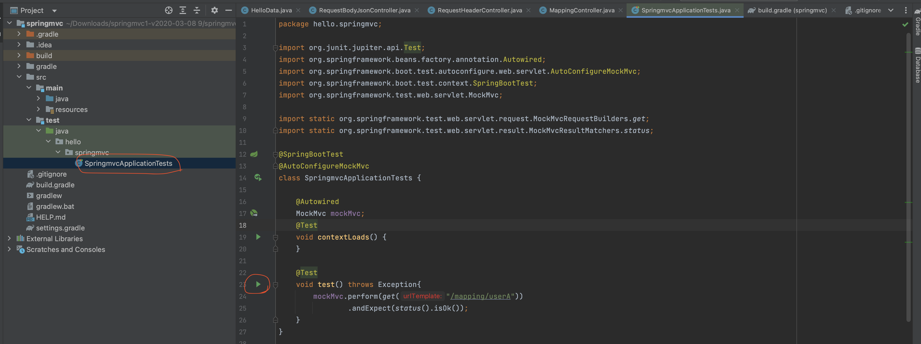Expand the .gradle folder
Image resolution: width=921 pixels, height=344 pixels.
(x=19, y=34)
